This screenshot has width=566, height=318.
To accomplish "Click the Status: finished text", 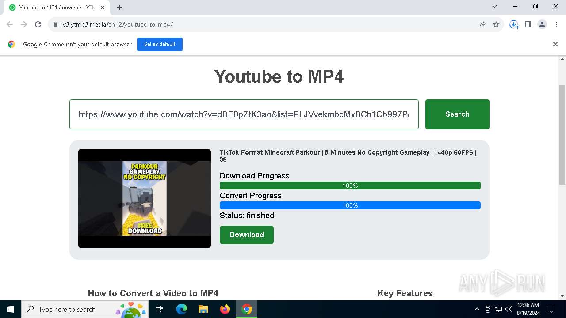I will coord(247,216).
